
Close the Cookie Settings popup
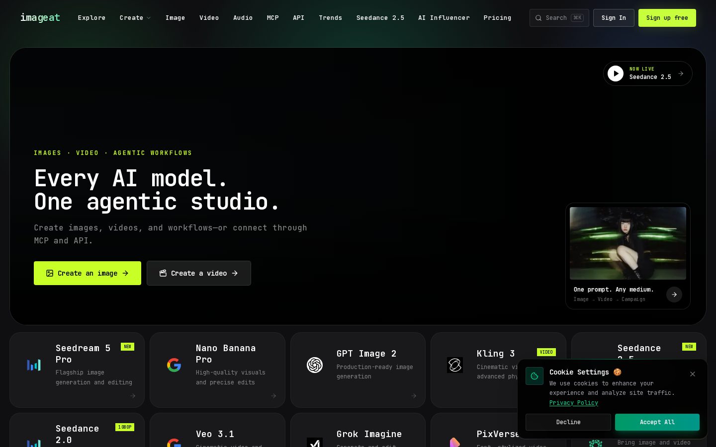pyautogui.click(x=693, y=374)
